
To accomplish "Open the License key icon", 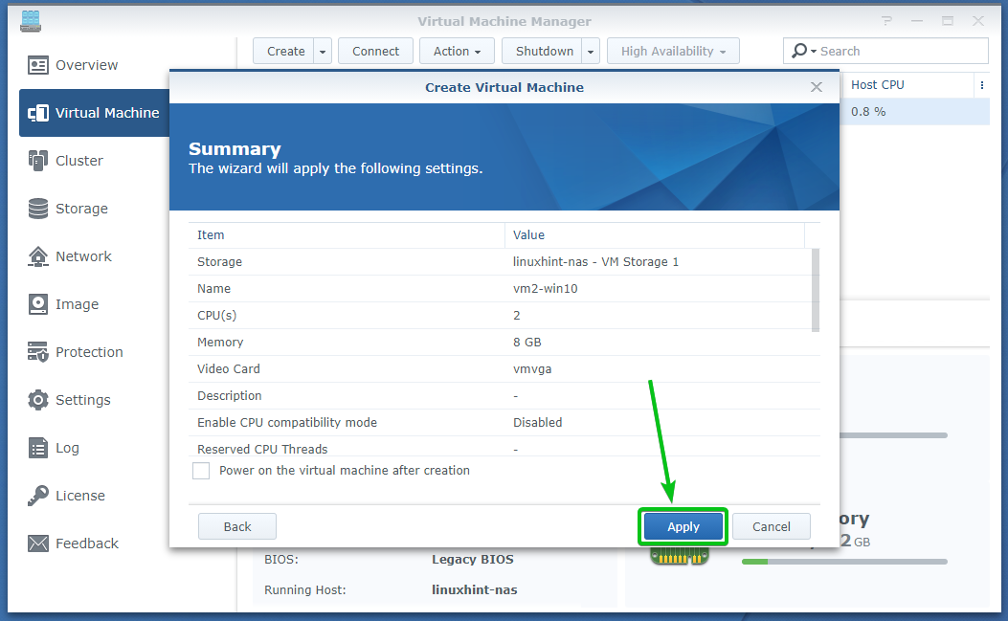I will (x=38, y=496).
